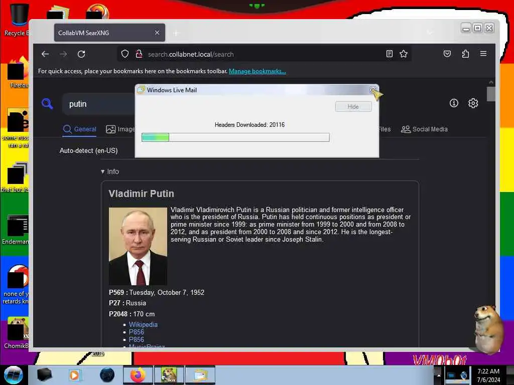Open the Wikipedia link for Putin
This screenshot has width=514, height=385.
pyautogui.click(x=143, y=324)
